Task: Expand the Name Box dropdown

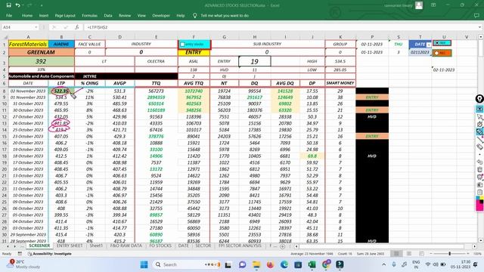Action: pyautogui.click(x=36, y=27)
